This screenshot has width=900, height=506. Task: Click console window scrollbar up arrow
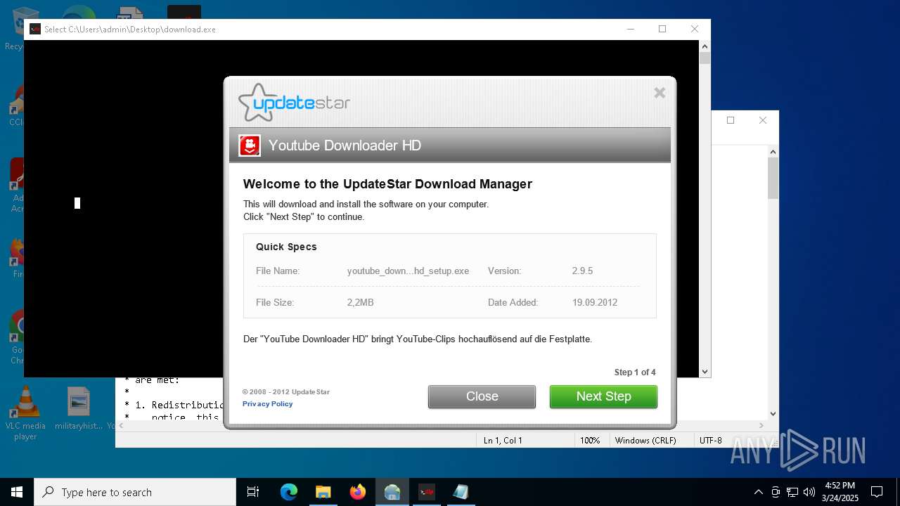705,46
